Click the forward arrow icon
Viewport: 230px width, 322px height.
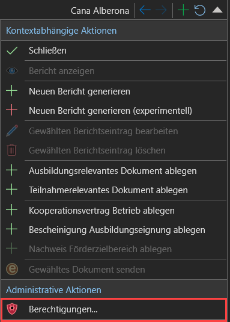pyautogui.click(x=161, y=10)
